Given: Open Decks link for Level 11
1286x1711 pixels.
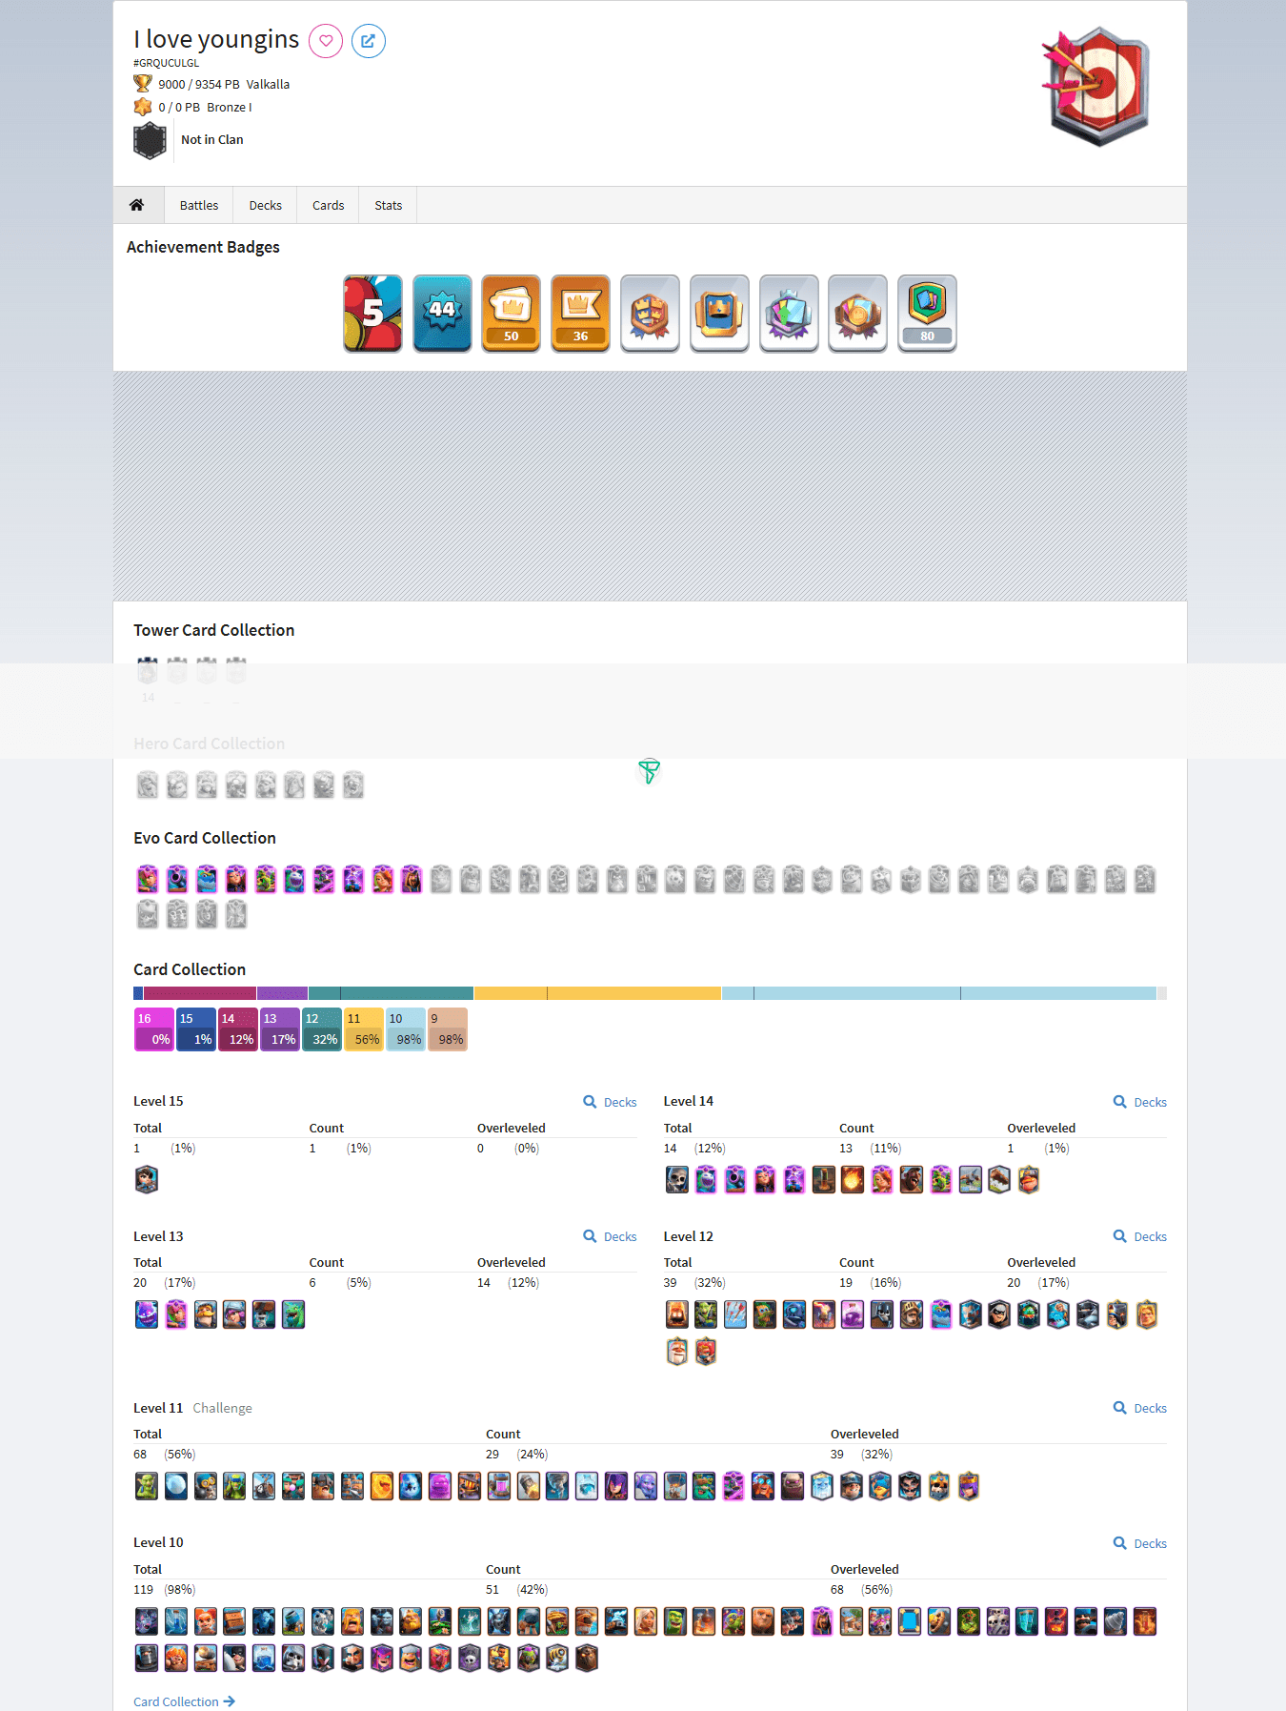Looking at the screenshot, I should click(x=1140, y=1408).
